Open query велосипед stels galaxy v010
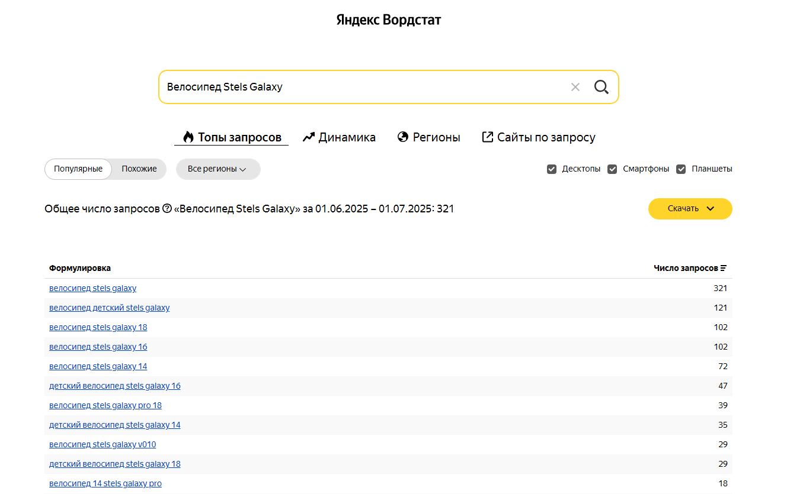787x494 pixels. pyautogui.click(x=103, y=445)
